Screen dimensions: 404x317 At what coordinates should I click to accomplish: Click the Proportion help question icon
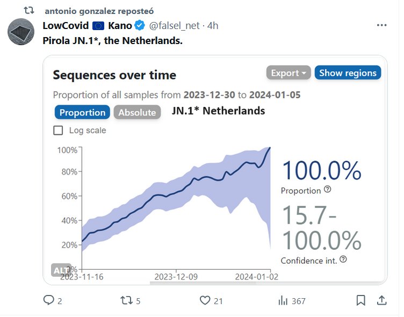tap(328, 190)
